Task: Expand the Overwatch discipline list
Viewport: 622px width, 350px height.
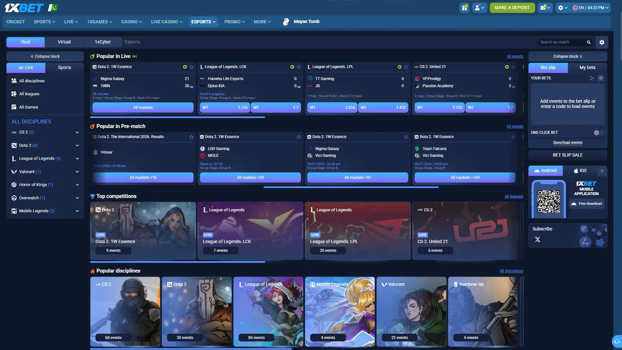Action: [x=77, y=198]
